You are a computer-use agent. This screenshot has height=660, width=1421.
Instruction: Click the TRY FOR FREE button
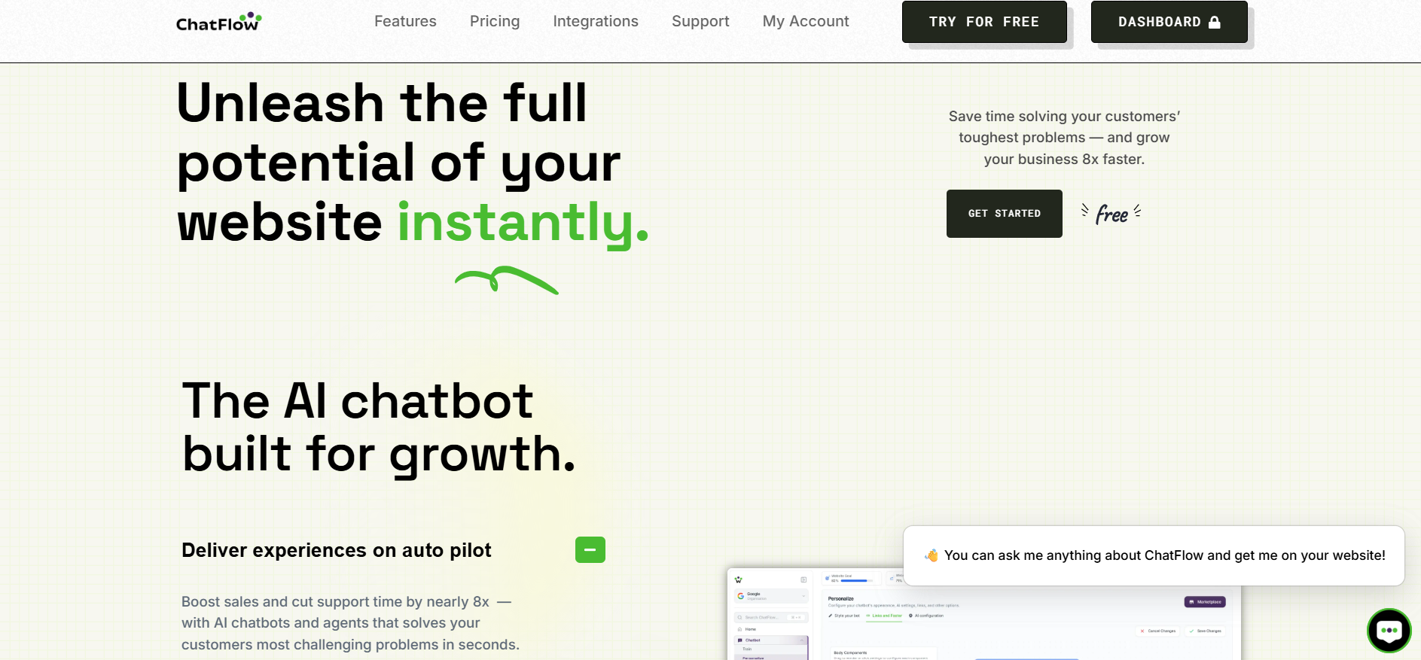pos(984,22)
